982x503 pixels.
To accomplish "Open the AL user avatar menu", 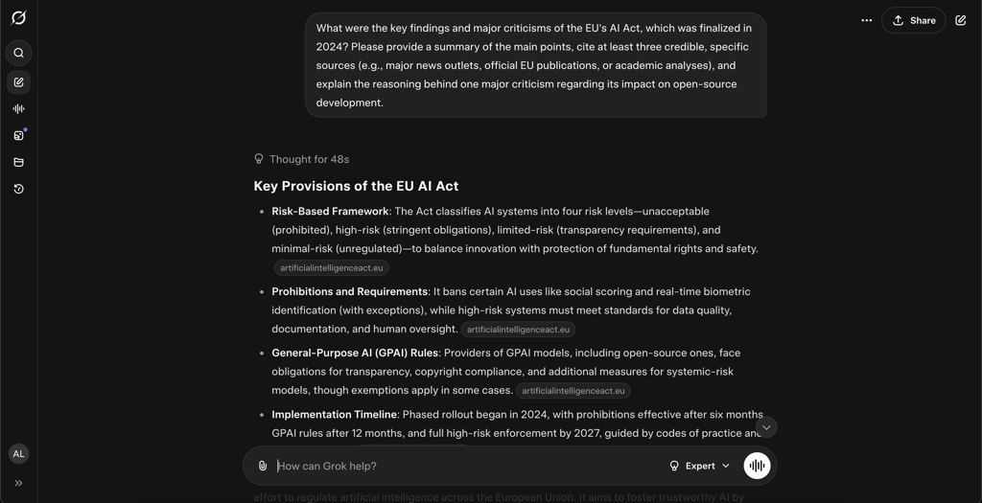I will 19,454.
